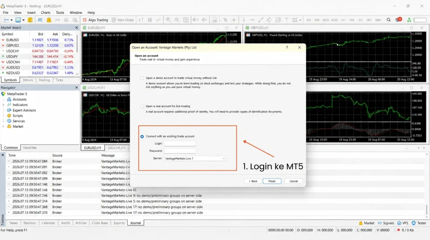
Task: Click the Login input field
Action: 180,143
